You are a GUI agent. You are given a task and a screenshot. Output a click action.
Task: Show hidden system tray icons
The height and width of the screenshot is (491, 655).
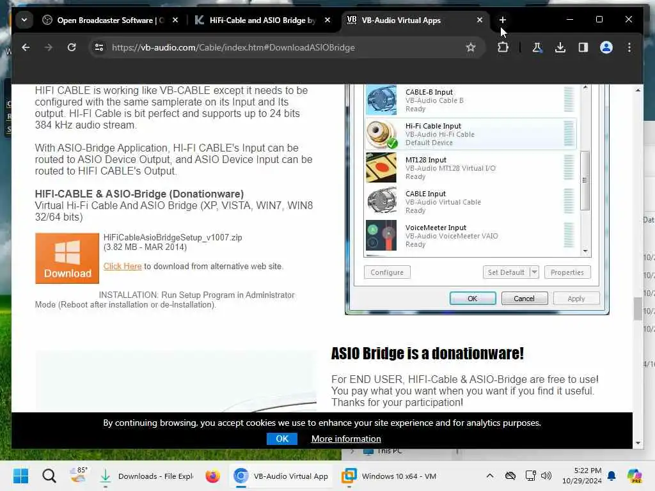[490, 476]
